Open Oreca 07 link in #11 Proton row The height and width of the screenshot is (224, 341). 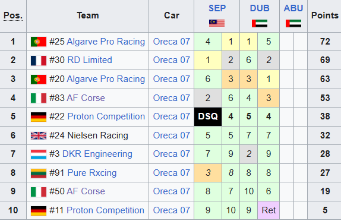click(172, 210)
